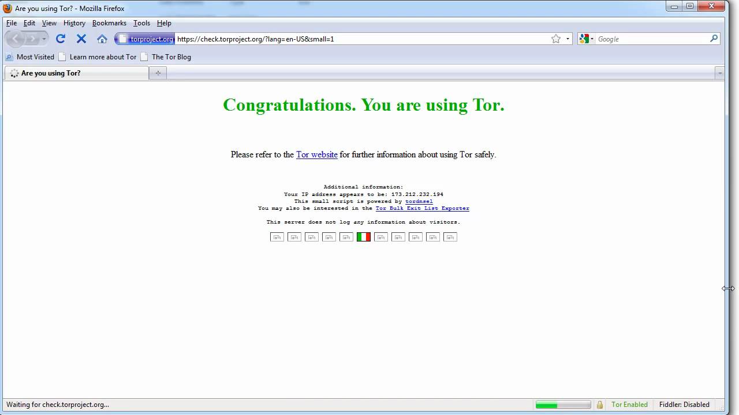Image resolution: width=739 pixels, height=415 pixels.
Task: Click the leftmost broken flag image
Action: point(277,237)
